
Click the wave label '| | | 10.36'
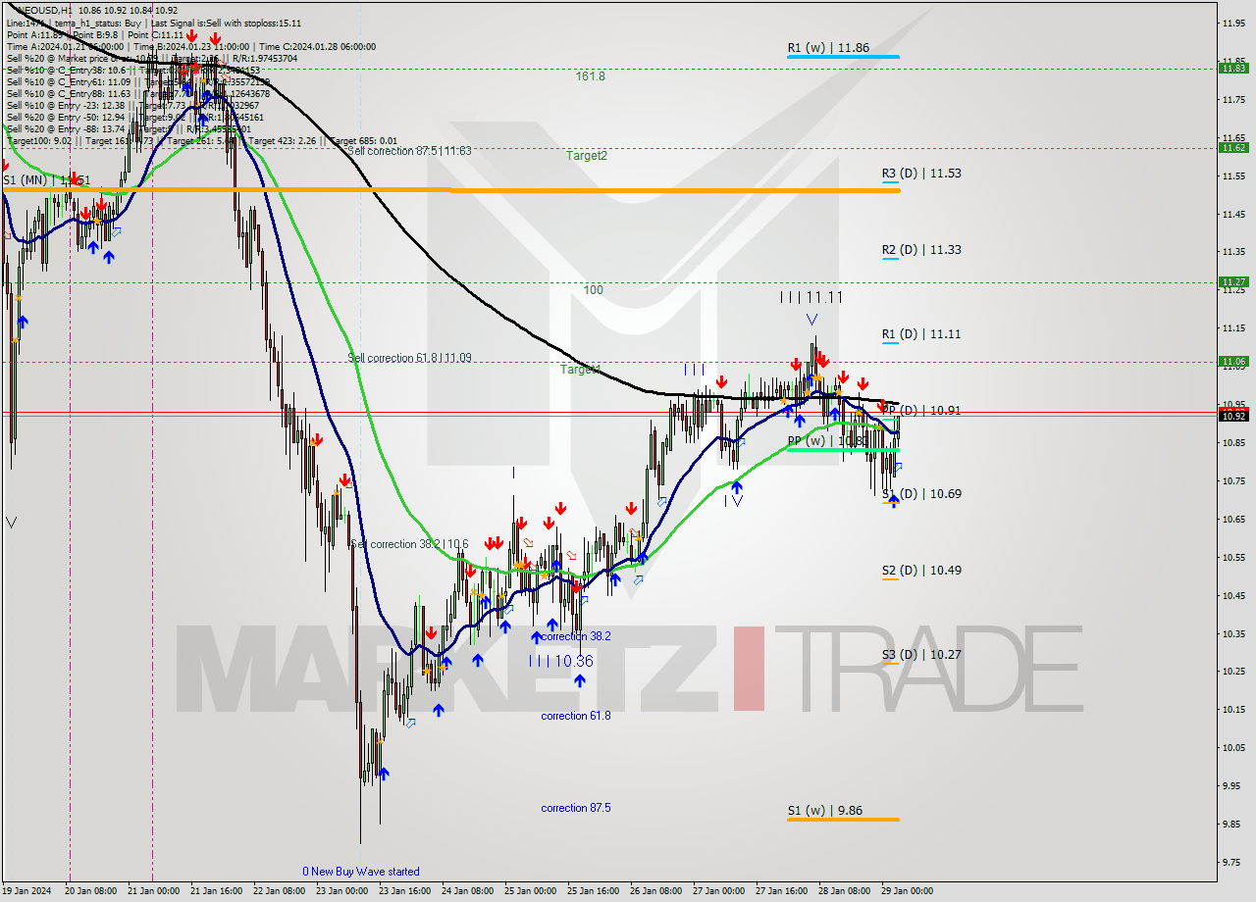(560, 662)
